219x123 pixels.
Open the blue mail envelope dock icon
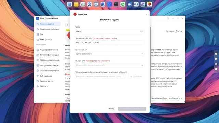coord(109,4)
